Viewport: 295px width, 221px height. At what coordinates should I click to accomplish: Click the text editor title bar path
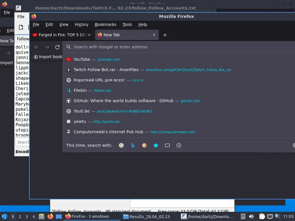tap(115, 8)
